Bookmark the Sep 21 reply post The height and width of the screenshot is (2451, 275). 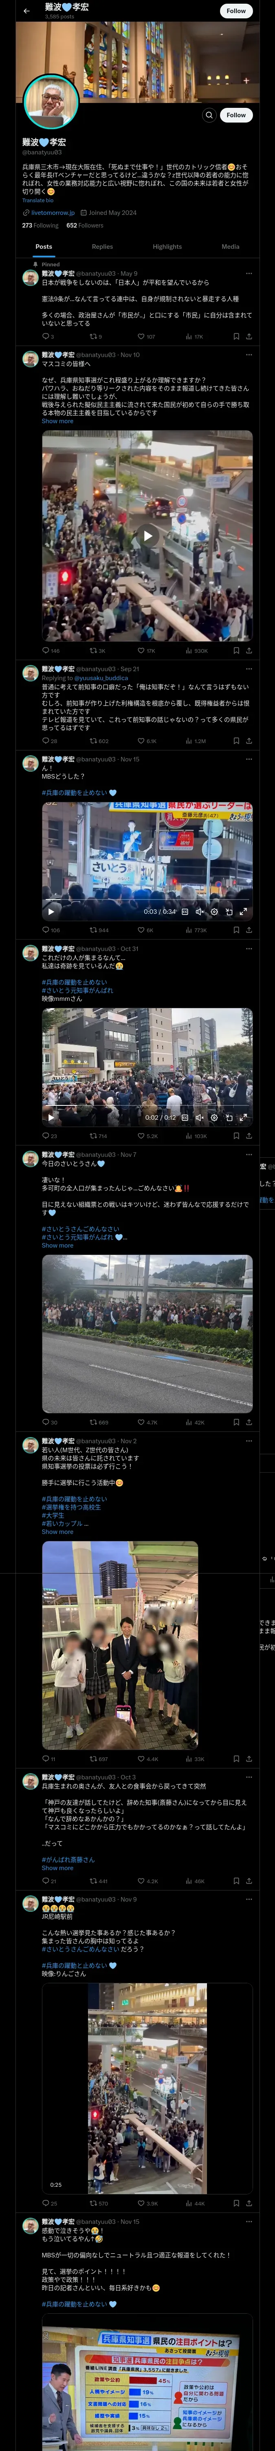pos(236,740)
